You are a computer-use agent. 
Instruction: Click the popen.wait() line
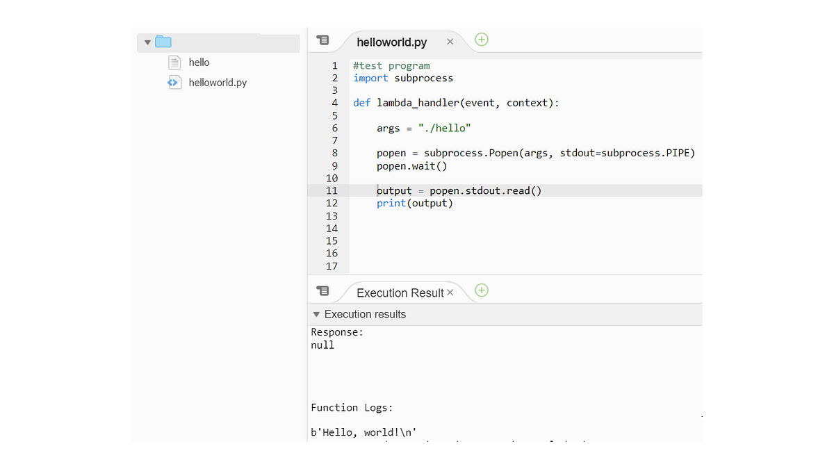pyautogui.click(x=412, y=166)
